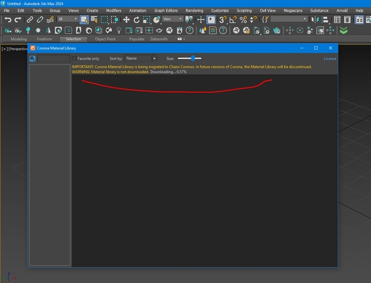Click the Redo arrow icon
Image resolution: width=371 pixels, height=283 pixels.
[x=18, y=20]
